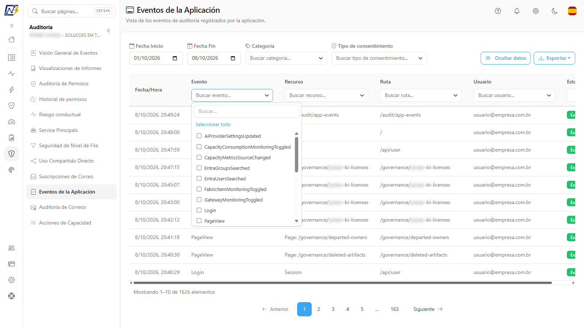584x328 pixels.
Task: Open the Buscar ruta filter dropdown
Action: pyautogui.click(x=421, y=95)
